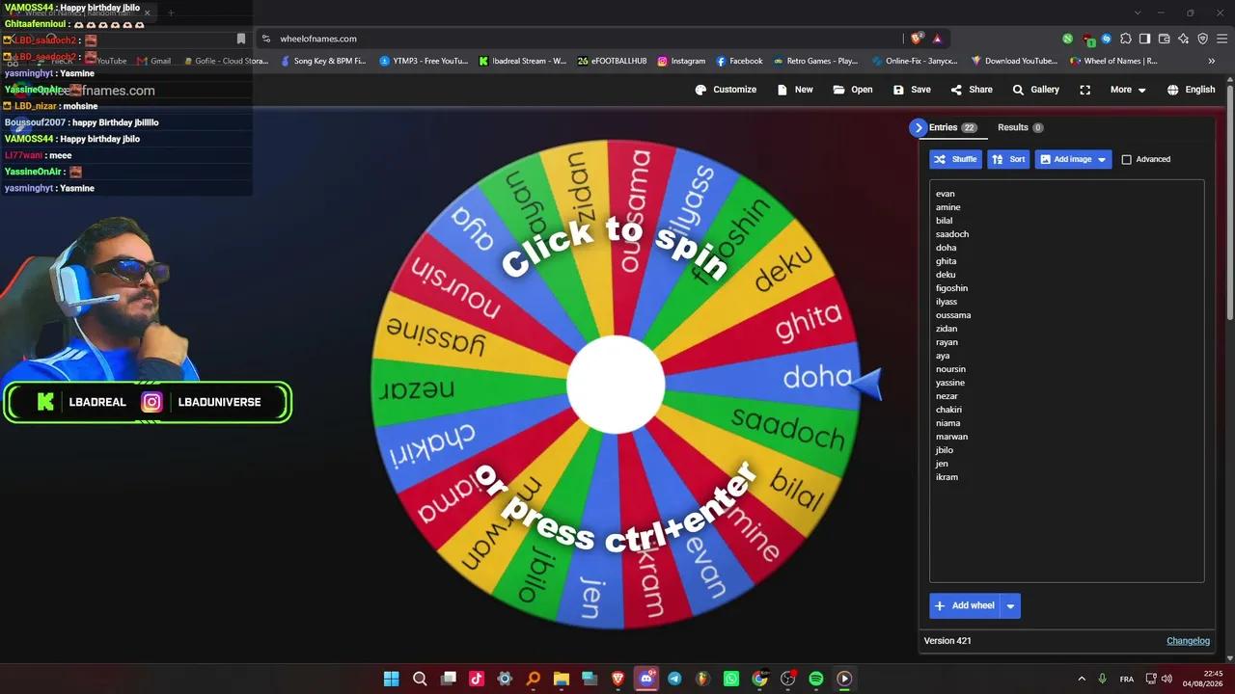Collapse the entries panel with blue arrow

(x=918, y=127)
